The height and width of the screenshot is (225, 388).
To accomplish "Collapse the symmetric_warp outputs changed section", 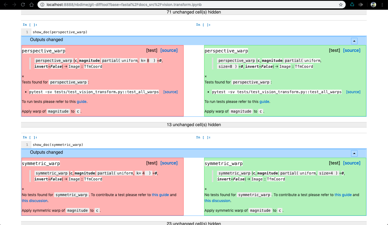I will (354, 153).
